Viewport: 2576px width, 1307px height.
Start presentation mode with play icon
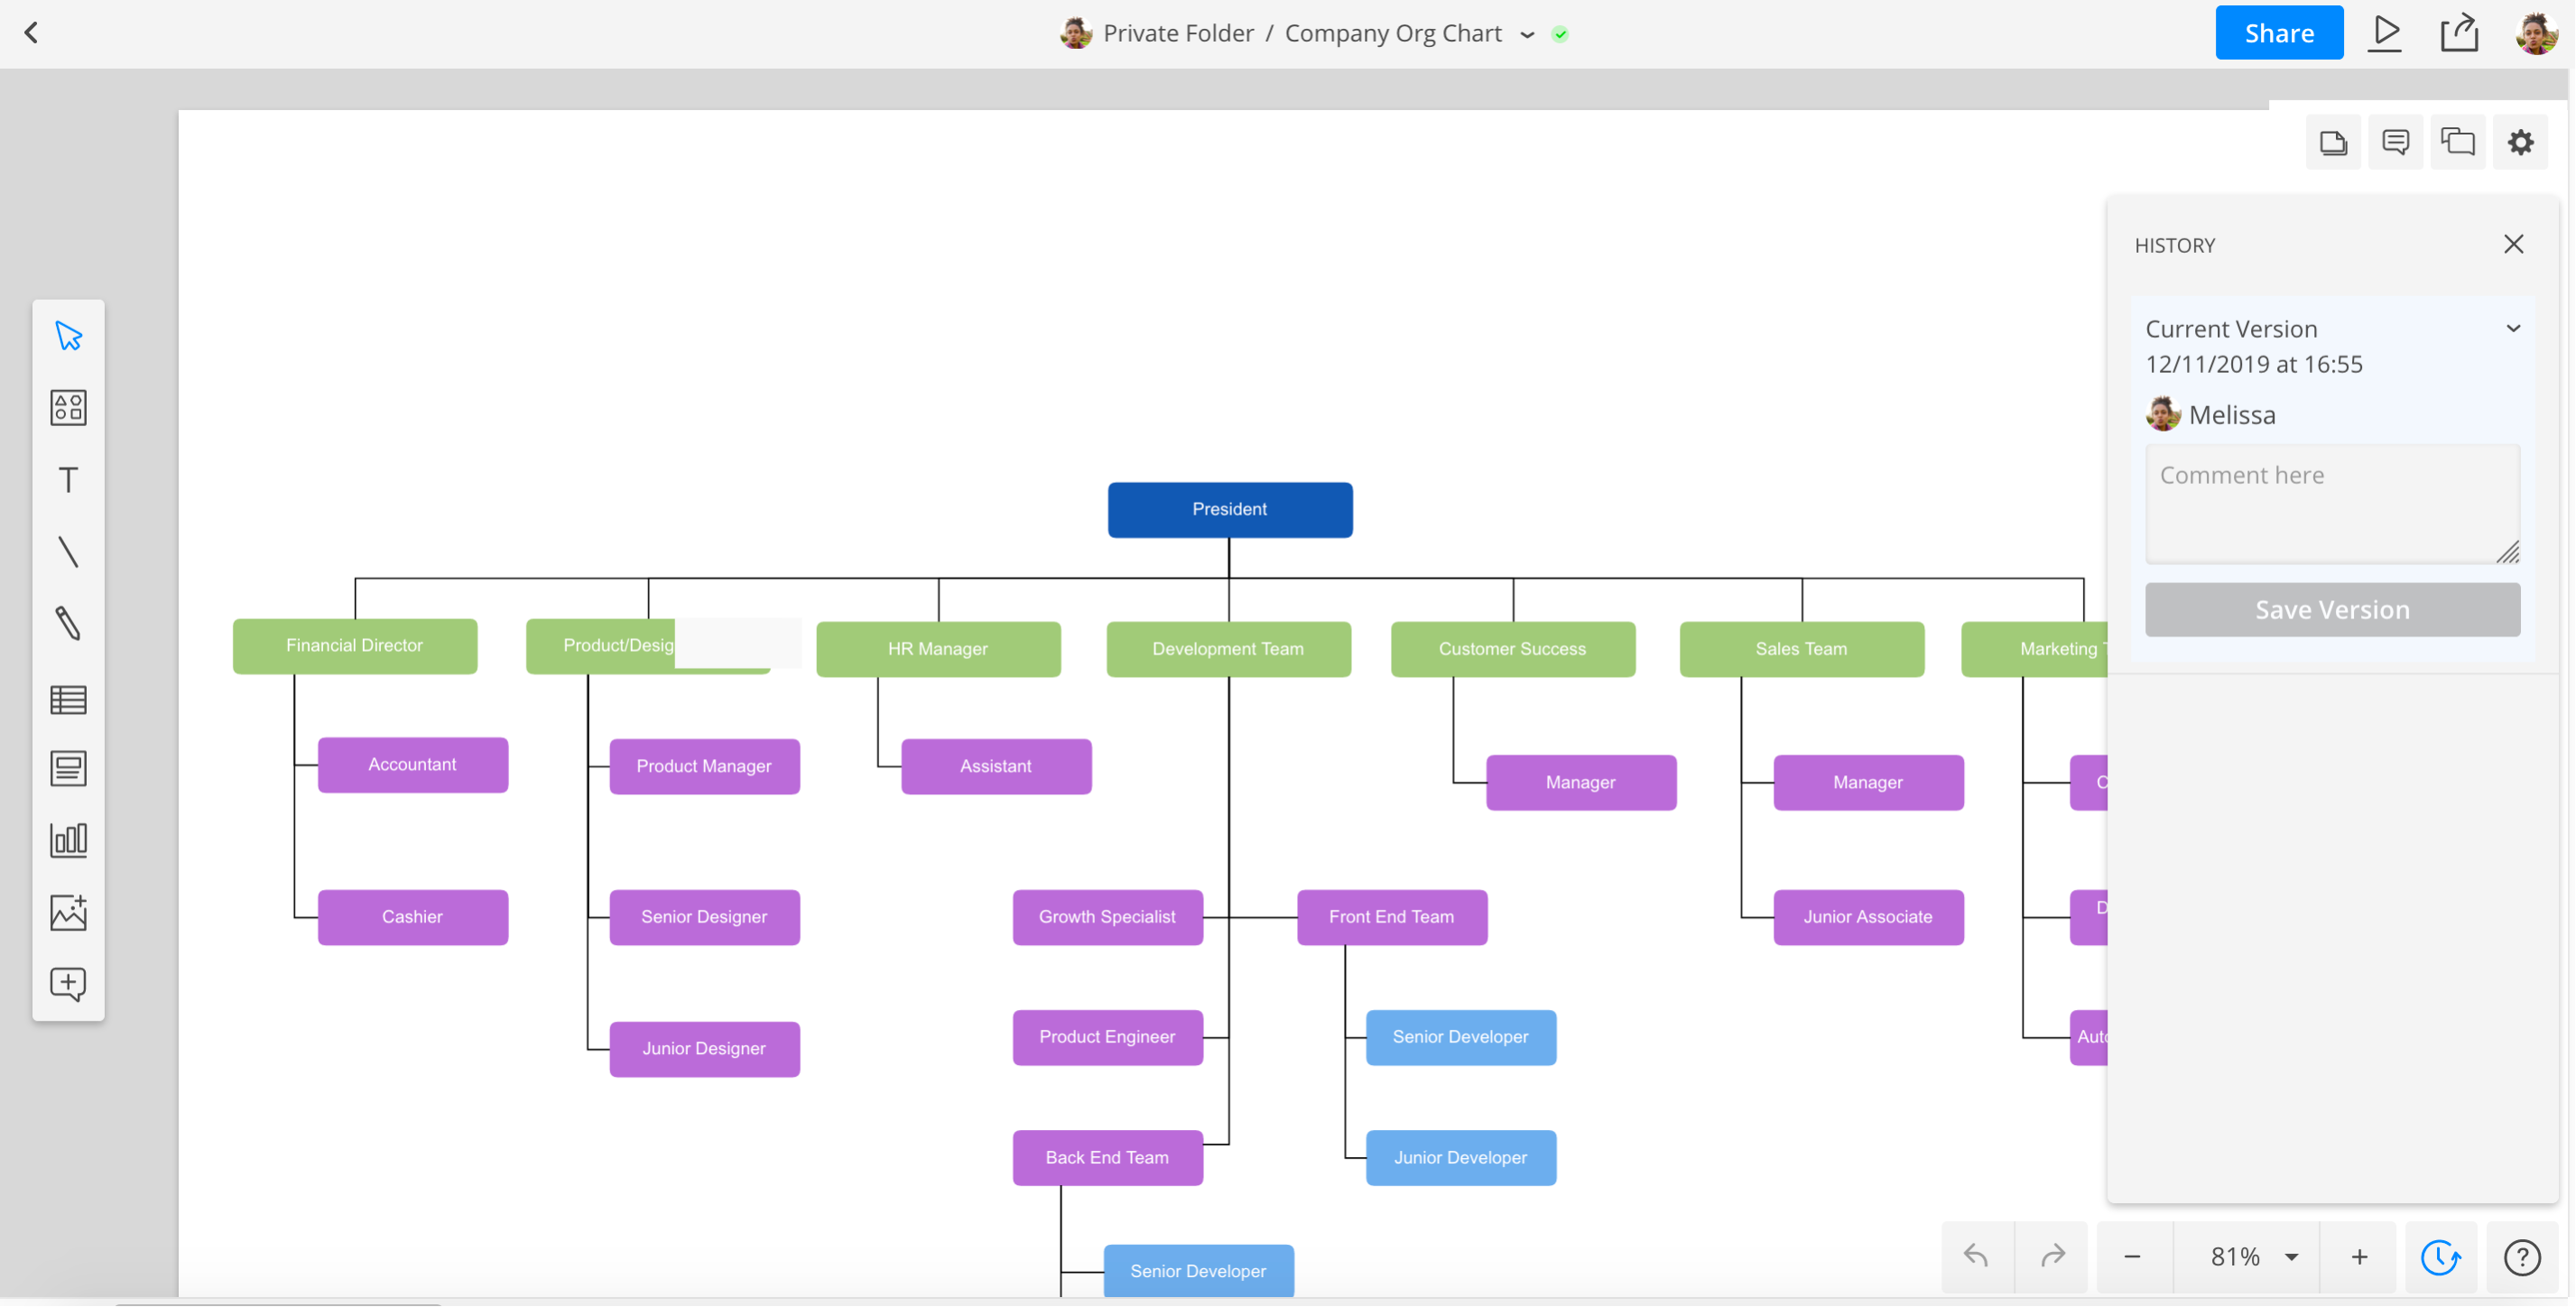2386,32
